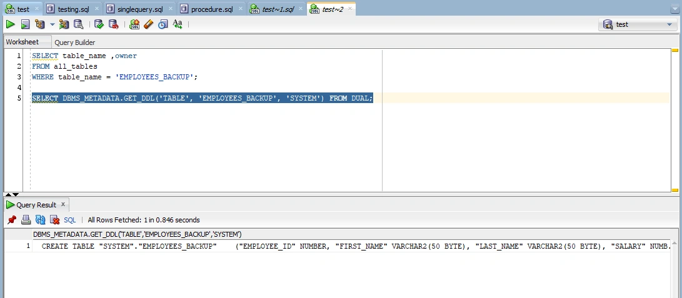Open SQL History clock icon
The height and width of the screenshot is (298, 682).
point(163,24)
